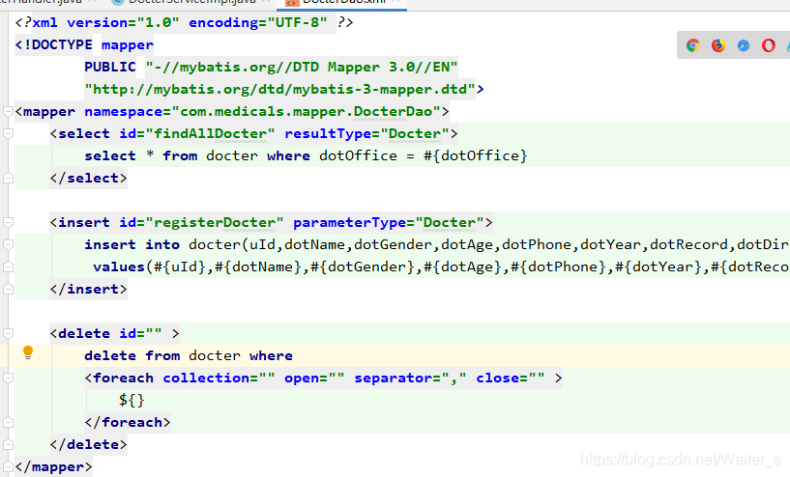Click the "-//mybatis.org//DTD Mapper 3.0//EN" string
Screen dimensions: 790x477
click(x=302, y=68)
